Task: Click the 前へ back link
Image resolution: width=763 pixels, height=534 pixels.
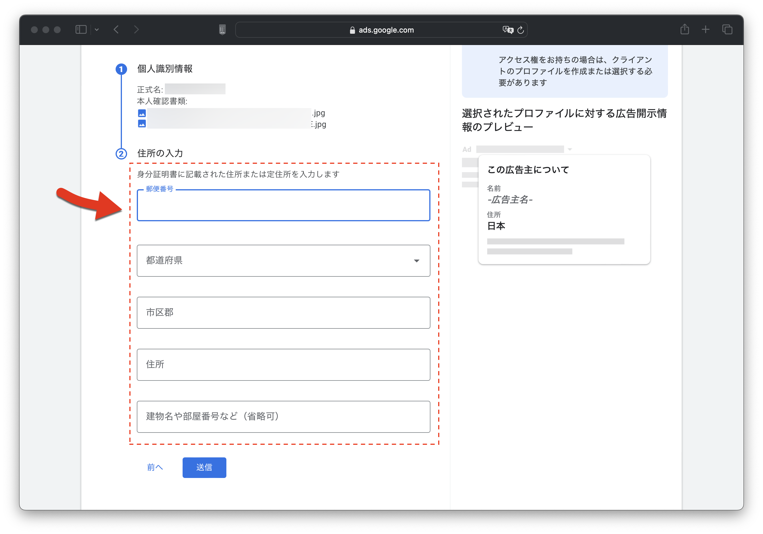Action: coord(155,467)
